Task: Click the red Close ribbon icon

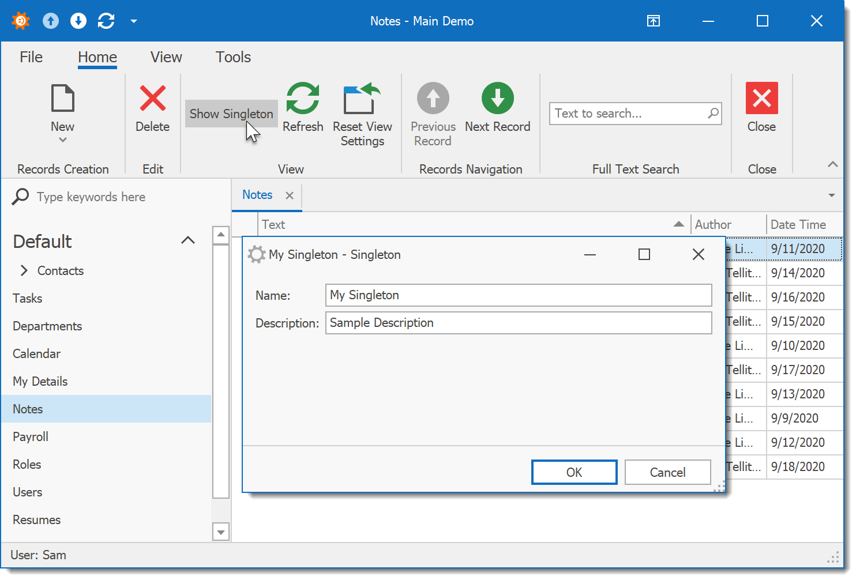Action: pyautogui.click(x=761, y=98)
